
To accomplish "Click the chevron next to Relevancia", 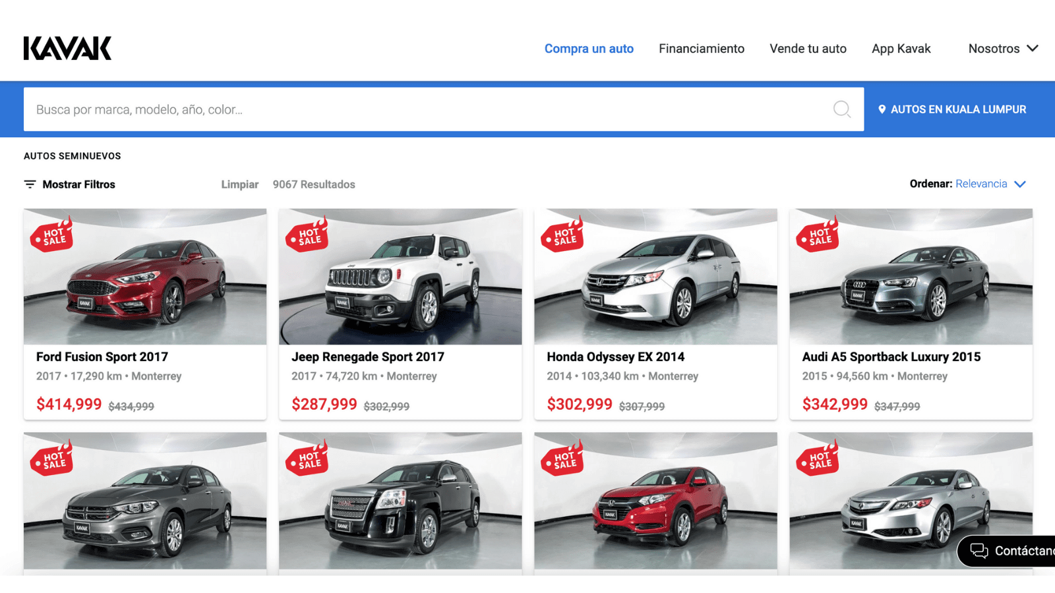I will point(1020,184).
